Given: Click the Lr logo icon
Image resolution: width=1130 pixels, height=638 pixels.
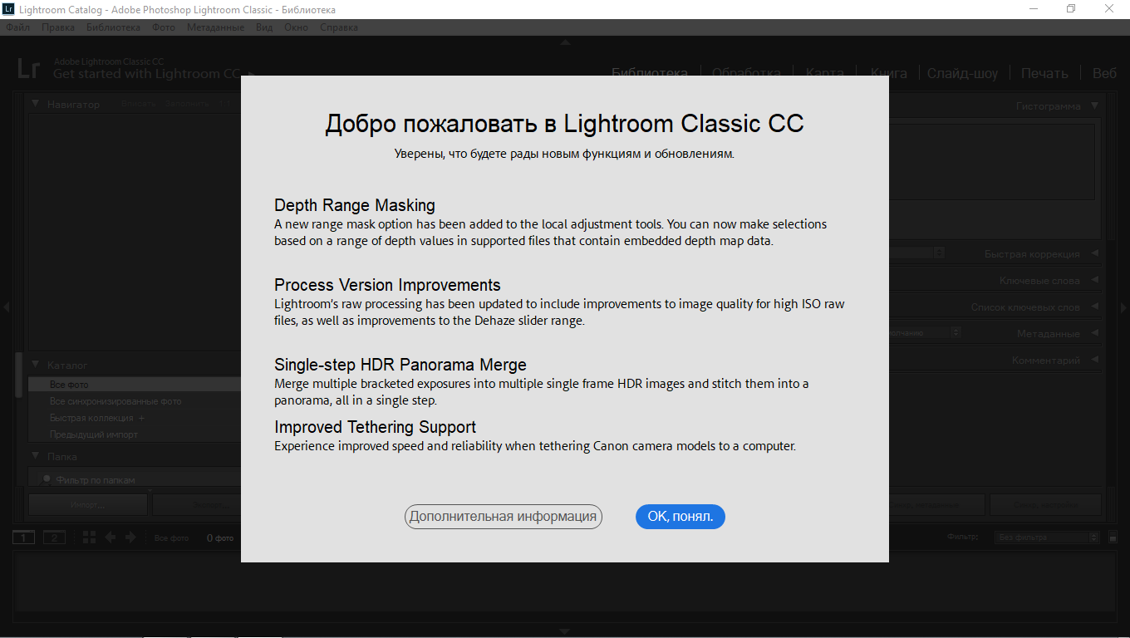Looking at the screenshot, I should coord(28,68).
